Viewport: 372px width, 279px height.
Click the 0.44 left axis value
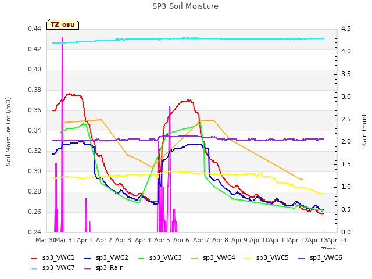pos(35,29)
